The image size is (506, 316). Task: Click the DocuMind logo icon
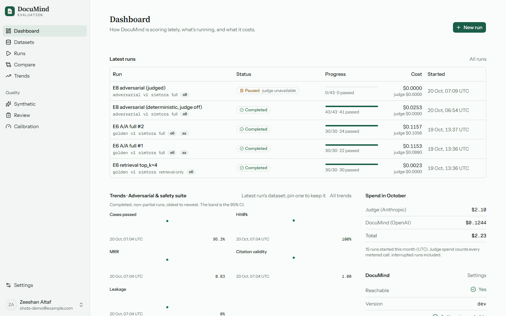click(10, 11)
